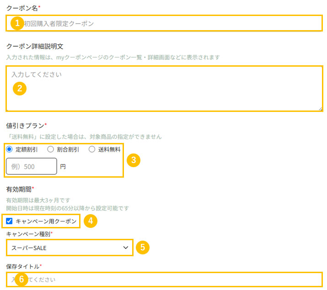Screen dimensions: 327x290
Task: Click the 送料無料 label text
Action: [x=109, y=149]
